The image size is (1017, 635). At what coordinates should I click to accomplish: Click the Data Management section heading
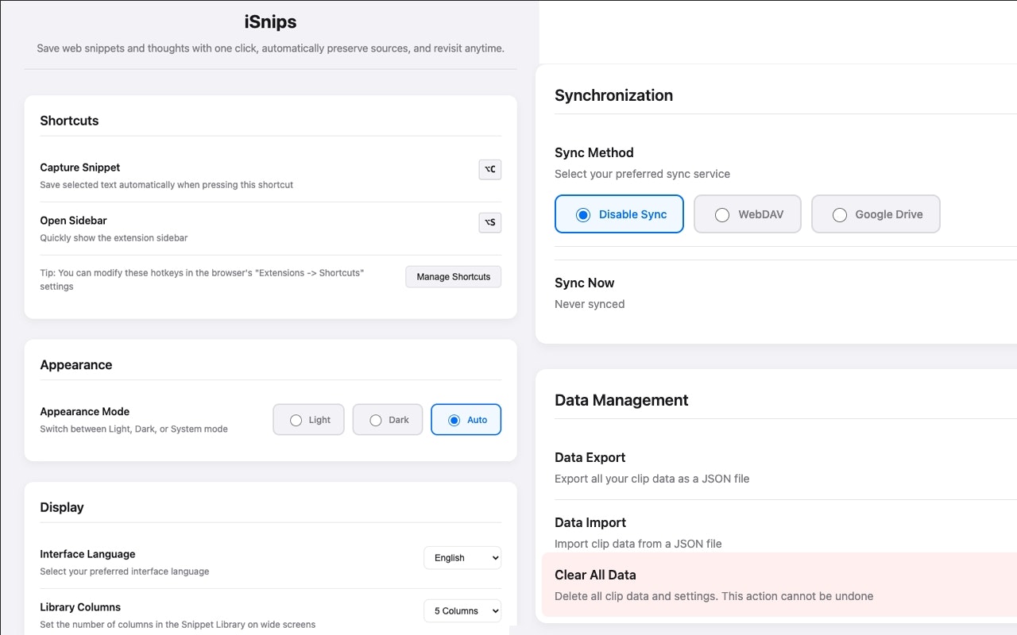point(621,400)
